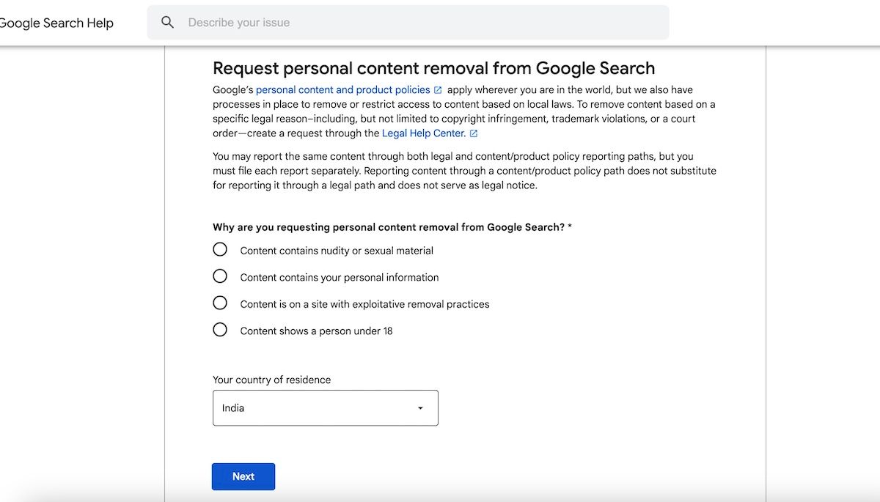Select 'Content shows a person under 18'

(220, 330)
